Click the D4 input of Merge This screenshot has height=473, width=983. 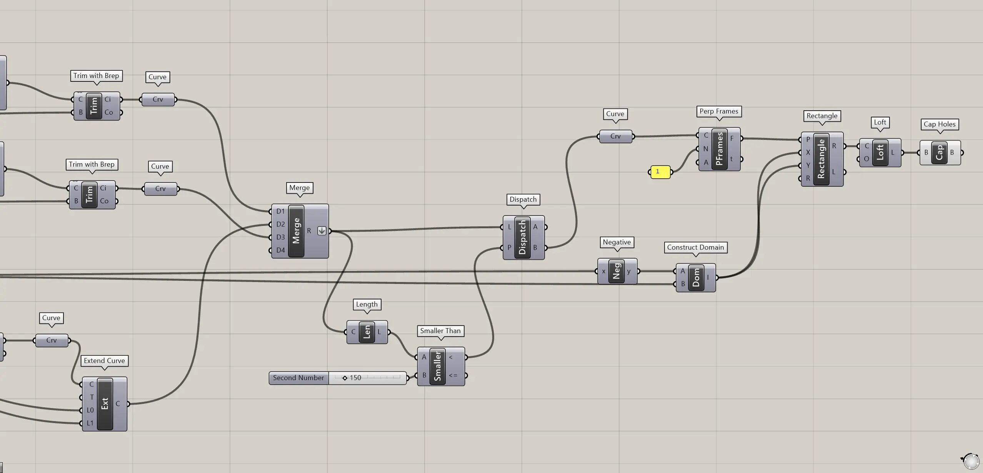280,250
